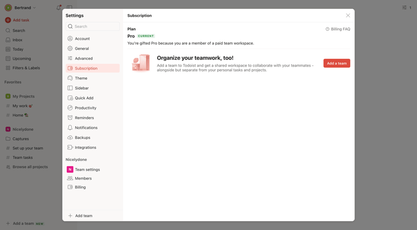Open the Billing FAQ link

338,29
